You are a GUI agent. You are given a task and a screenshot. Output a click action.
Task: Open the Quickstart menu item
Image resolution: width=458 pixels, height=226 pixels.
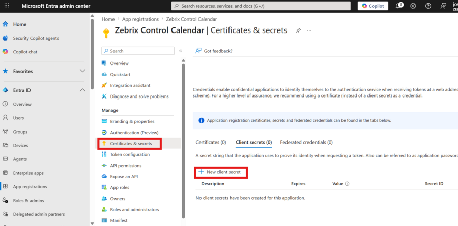click(x=120, y=74)
